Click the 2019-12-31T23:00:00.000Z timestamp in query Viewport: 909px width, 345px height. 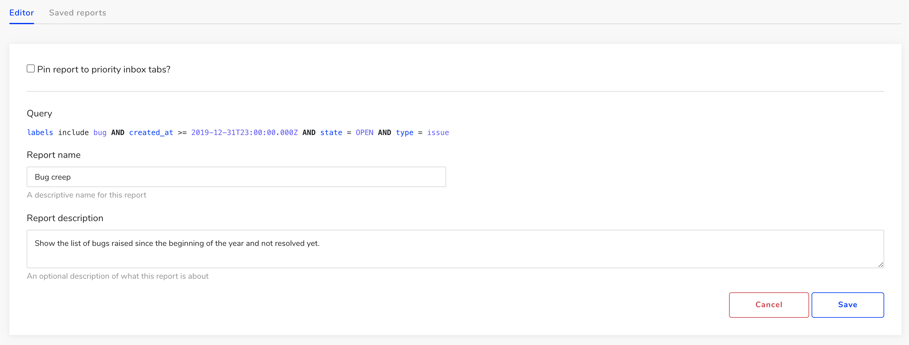[244, 133]
